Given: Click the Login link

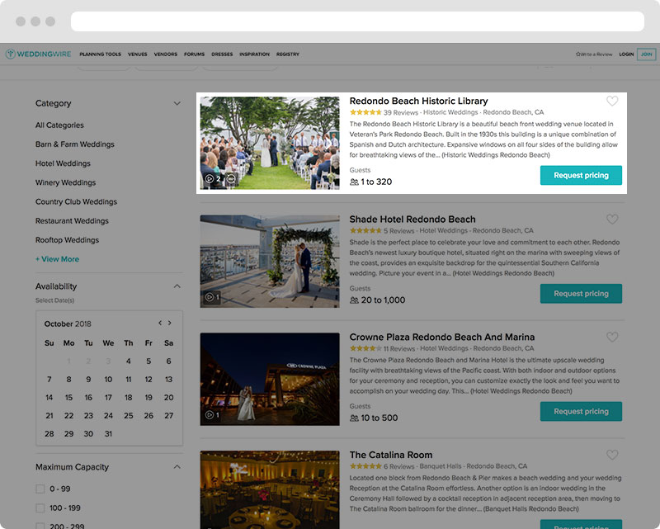Looking at the screenshot, I should point(626,54).
